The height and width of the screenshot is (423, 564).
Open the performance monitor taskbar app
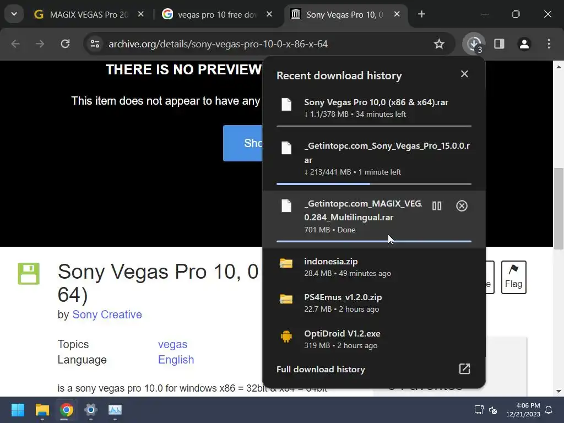tap(115, 410)
